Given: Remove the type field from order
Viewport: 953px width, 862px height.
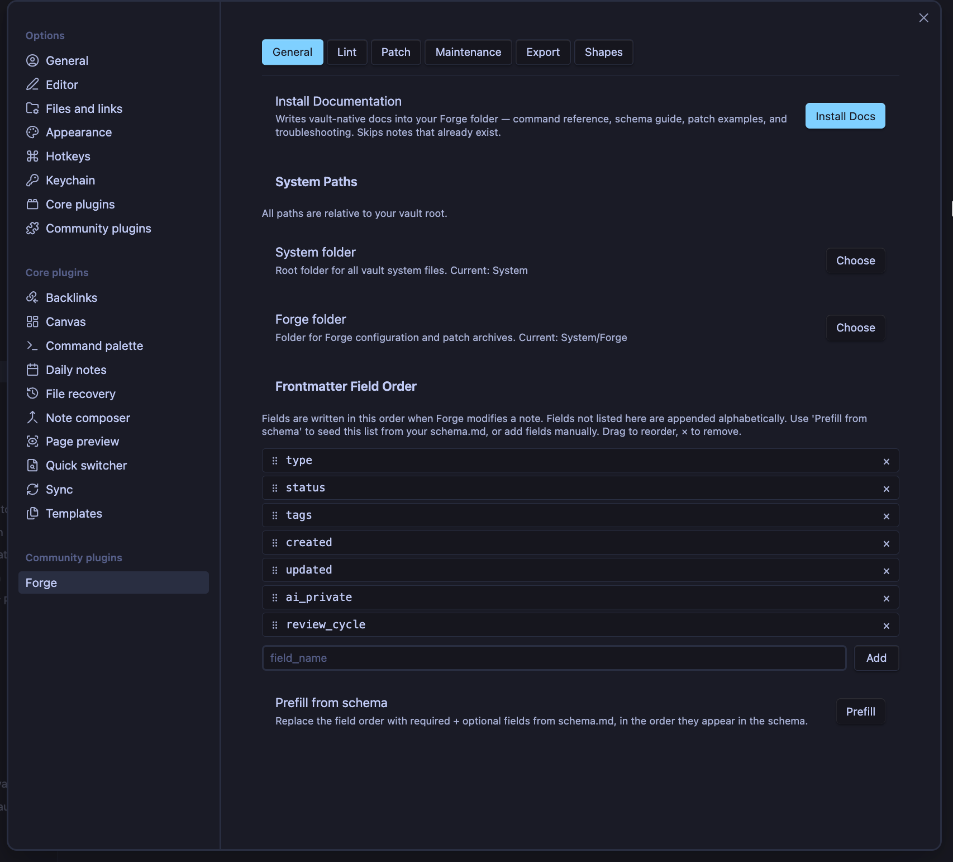Looking at the screenshot, I should [x=886, y=461].
